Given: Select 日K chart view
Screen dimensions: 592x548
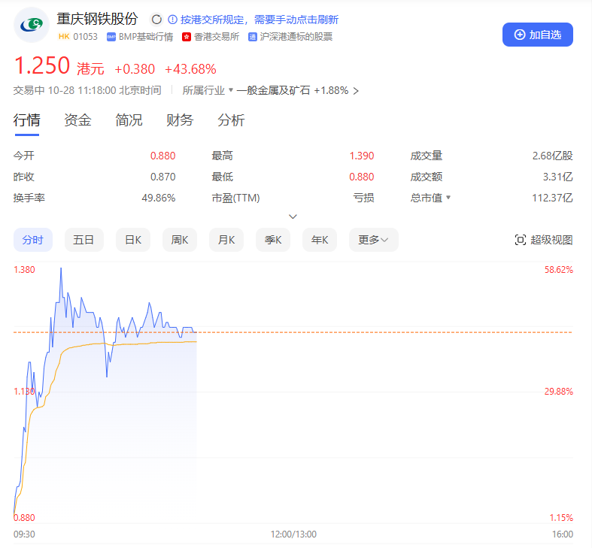Looking at the screenshot, I should coord(133,240).
